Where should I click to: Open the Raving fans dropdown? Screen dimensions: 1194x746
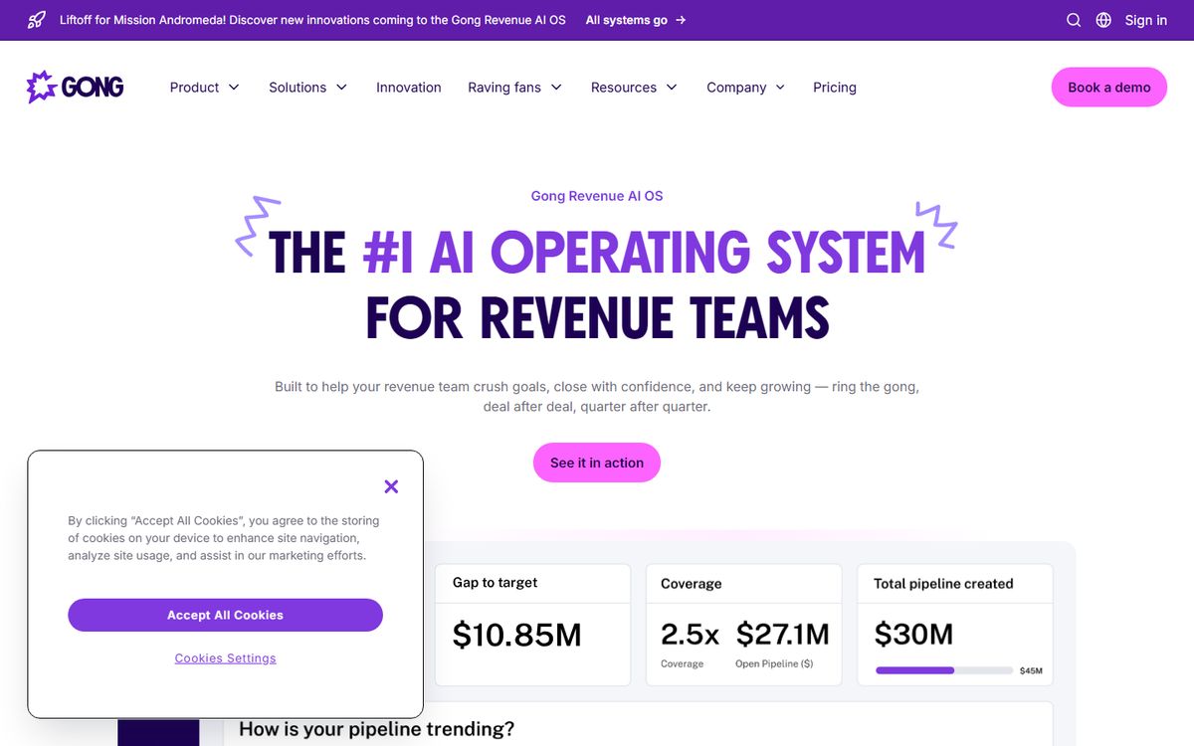(x=514, y=88)
